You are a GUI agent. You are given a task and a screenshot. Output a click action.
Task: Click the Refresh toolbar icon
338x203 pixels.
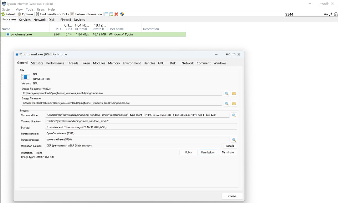[3, 14]
